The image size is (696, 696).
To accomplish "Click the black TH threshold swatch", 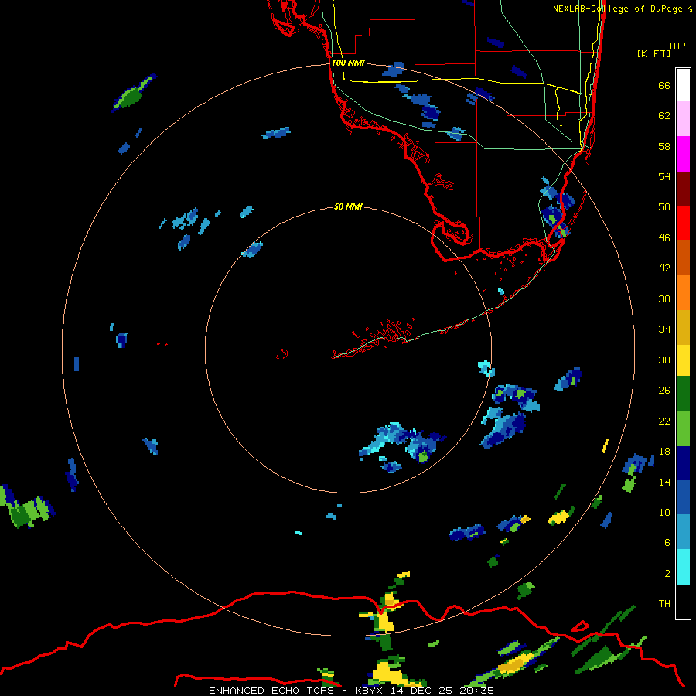I will click(683, 602).
